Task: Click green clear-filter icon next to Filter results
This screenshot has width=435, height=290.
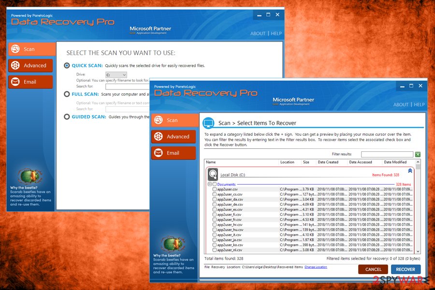Action: coord(418,154)
